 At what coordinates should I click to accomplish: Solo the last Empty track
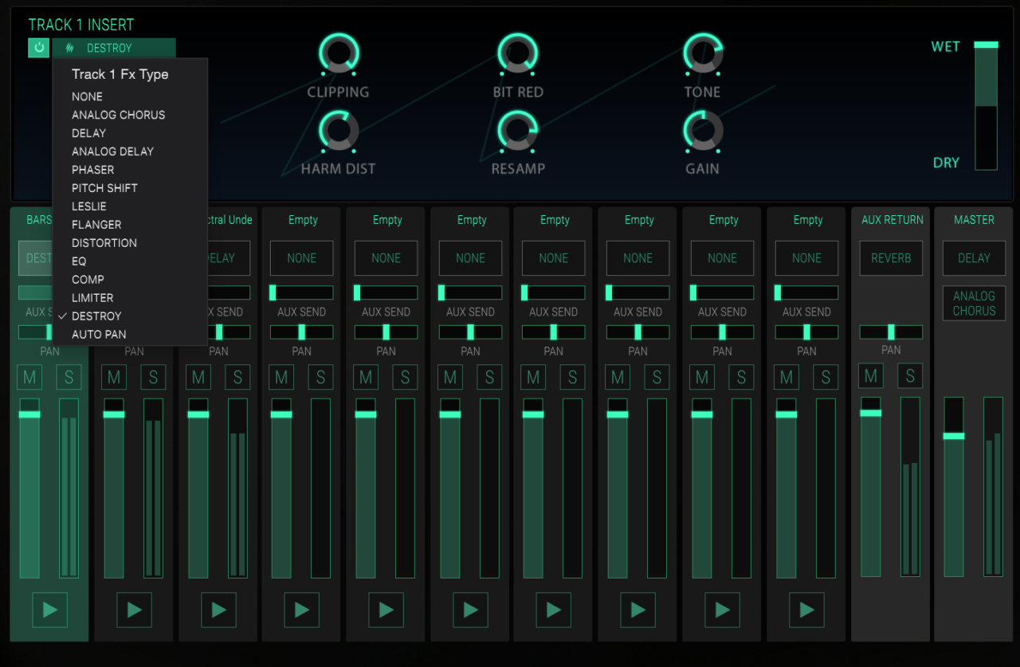826,377
